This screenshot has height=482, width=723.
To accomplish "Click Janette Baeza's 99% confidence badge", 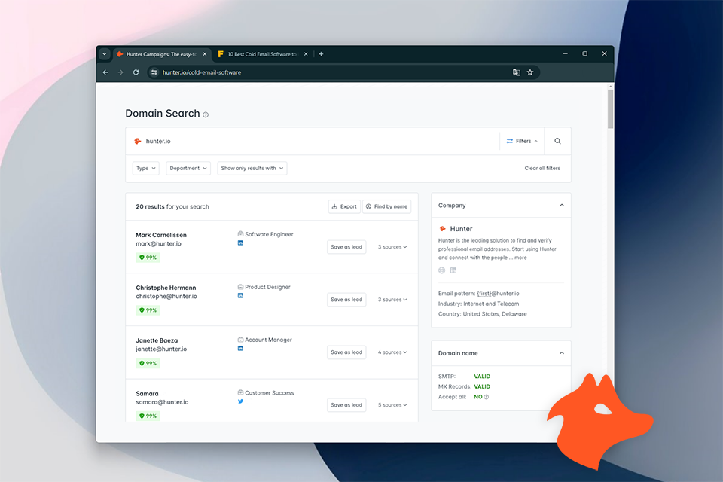I will tap(148, 363).
